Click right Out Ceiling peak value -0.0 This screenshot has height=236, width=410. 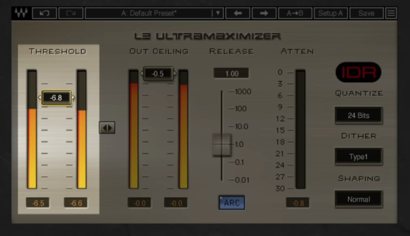point(176,203)
